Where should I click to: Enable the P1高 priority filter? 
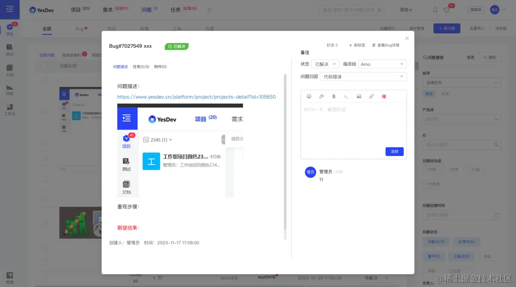click(476, 170)
